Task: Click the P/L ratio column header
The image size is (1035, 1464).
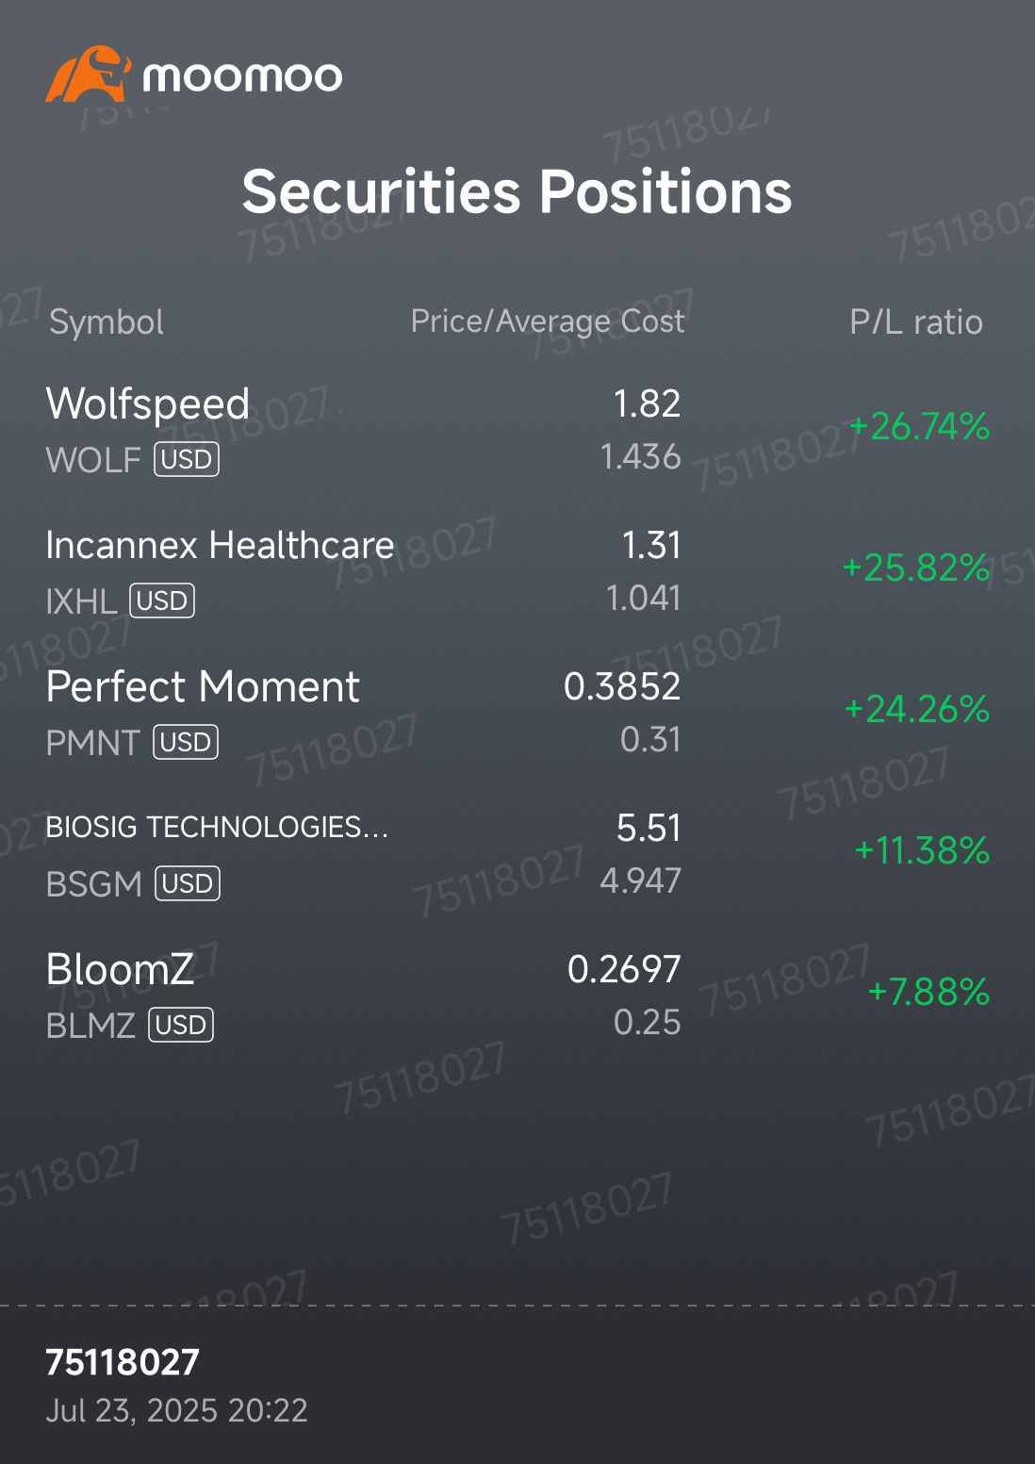Action: [x=916, y=322]
